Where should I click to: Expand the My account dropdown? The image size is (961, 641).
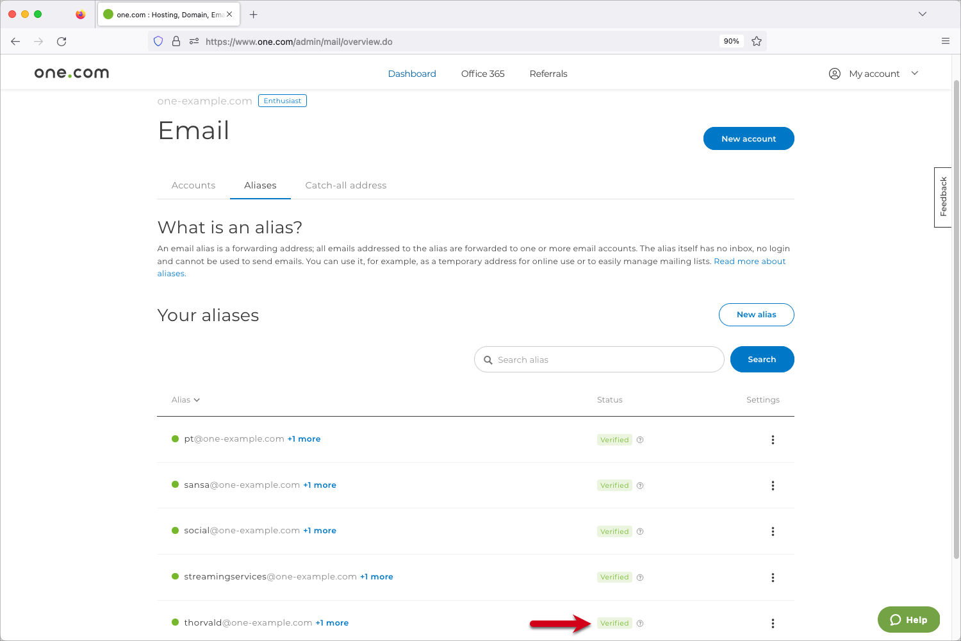coord(875,74)
